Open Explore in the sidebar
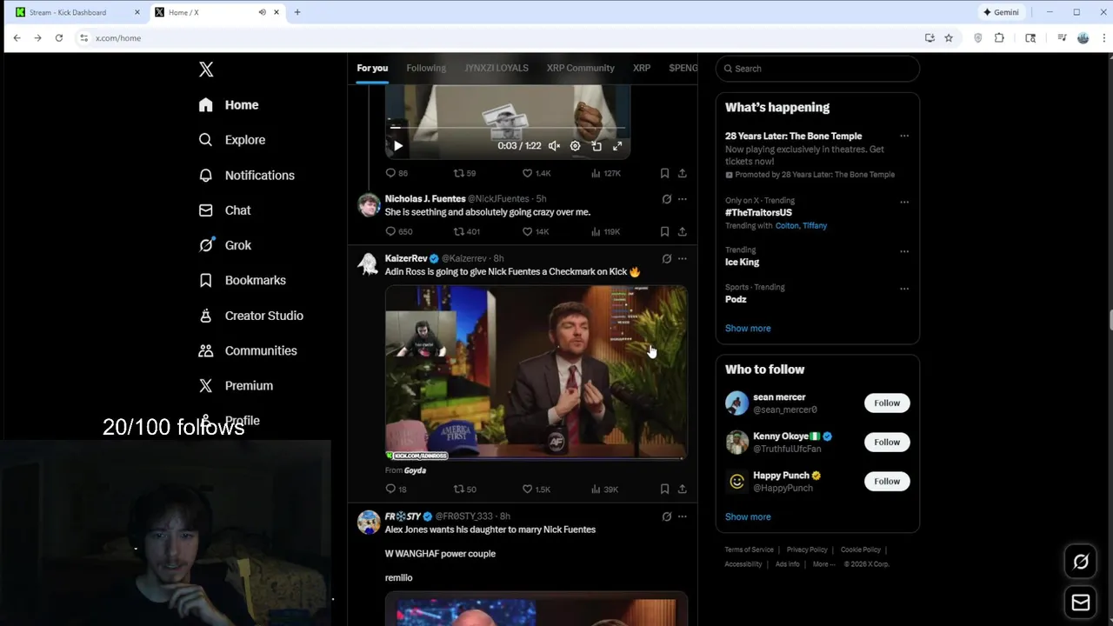This screenshot has height=626, width=1113. [x=231, y=140]
